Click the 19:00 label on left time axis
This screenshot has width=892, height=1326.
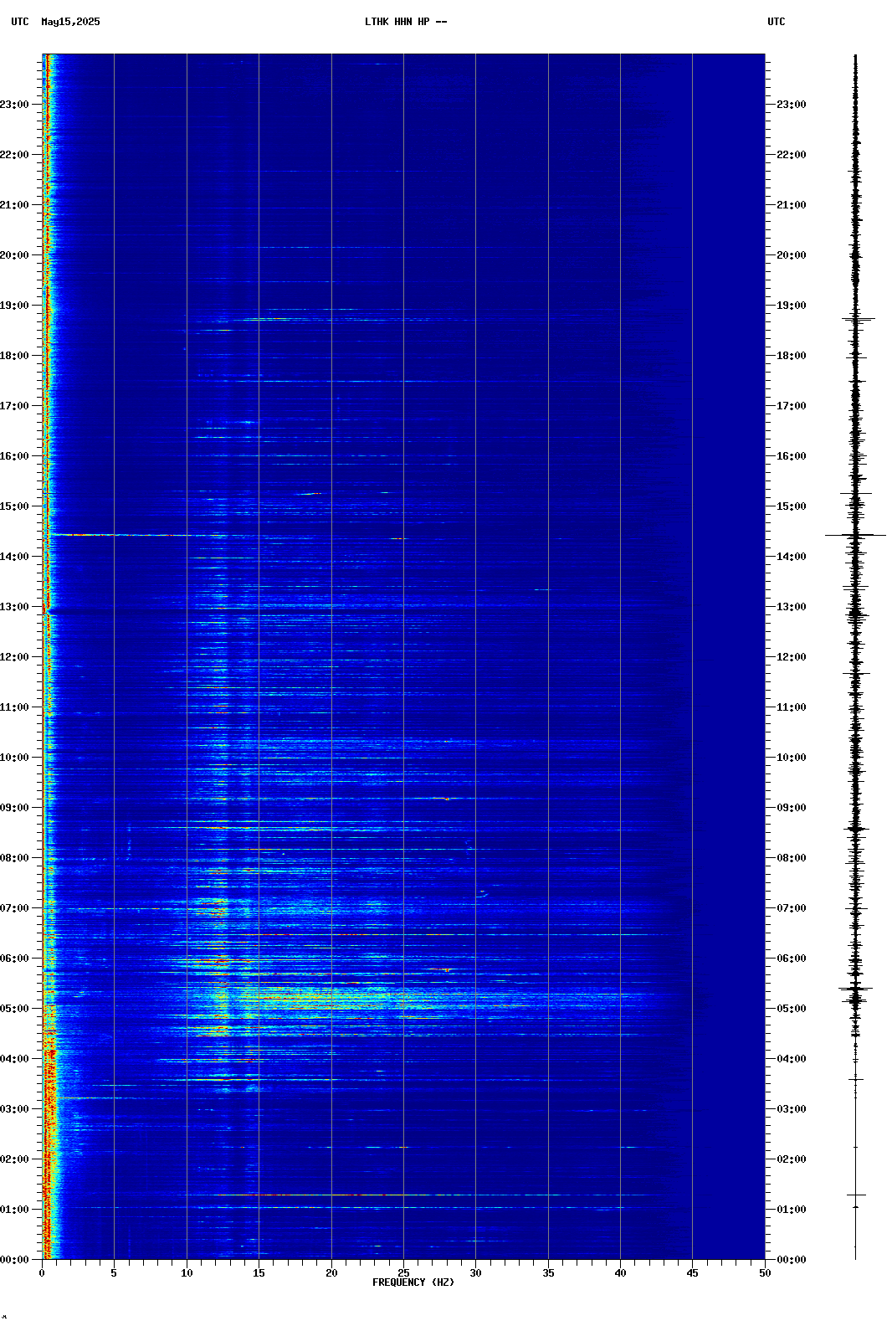coord(14,306)
